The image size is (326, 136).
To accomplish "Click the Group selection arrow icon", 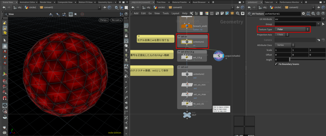I will coord(323,24).
